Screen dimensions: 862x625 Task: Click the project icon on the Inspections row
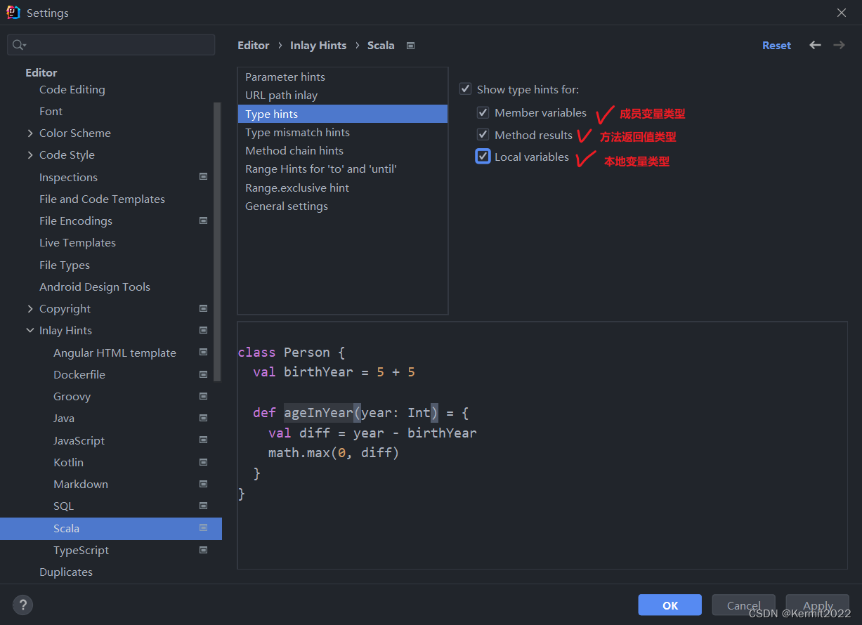[x=203, y=177]
